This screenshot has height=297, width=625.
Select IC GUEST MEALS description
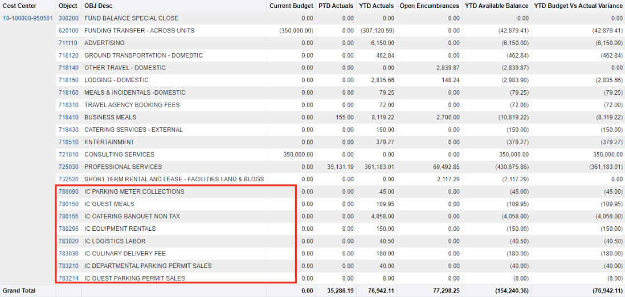pyautogui.click(x=109, y=204)
